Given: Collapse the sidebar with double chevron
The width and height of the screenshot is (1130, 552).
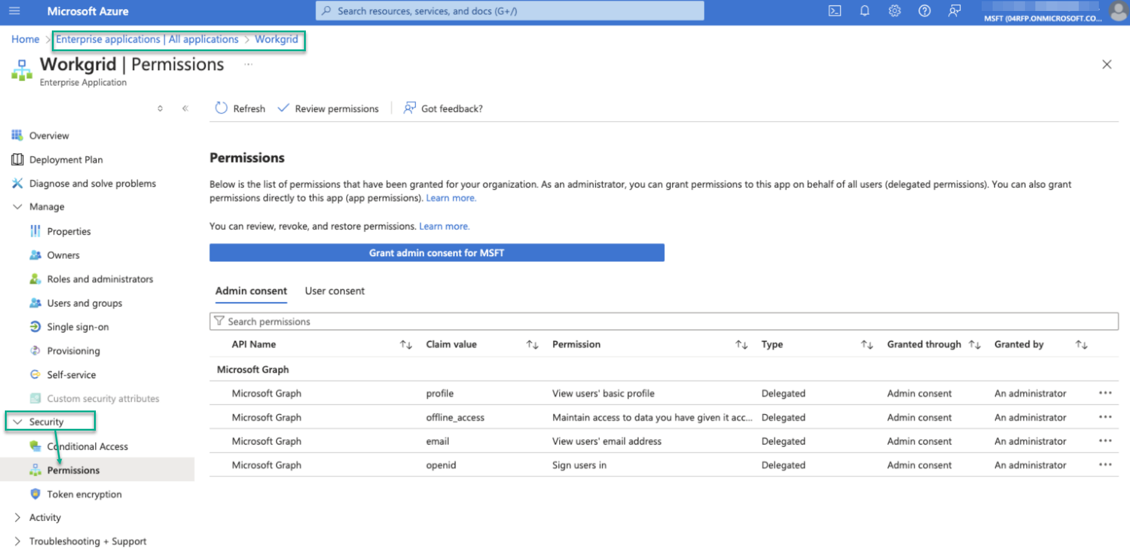Looking at the screenshot, I should click(x=185, y=109).
